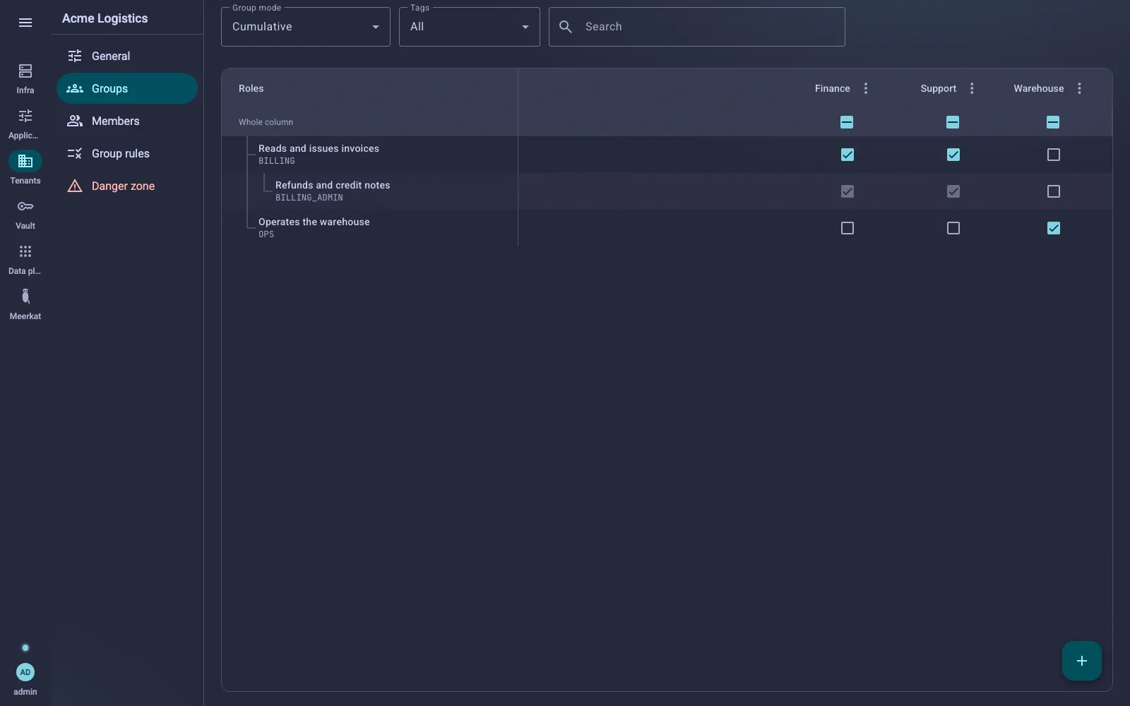The image size is (1130, 706).
Task: Open Group rules page
Action: click(x=127, y=153)
